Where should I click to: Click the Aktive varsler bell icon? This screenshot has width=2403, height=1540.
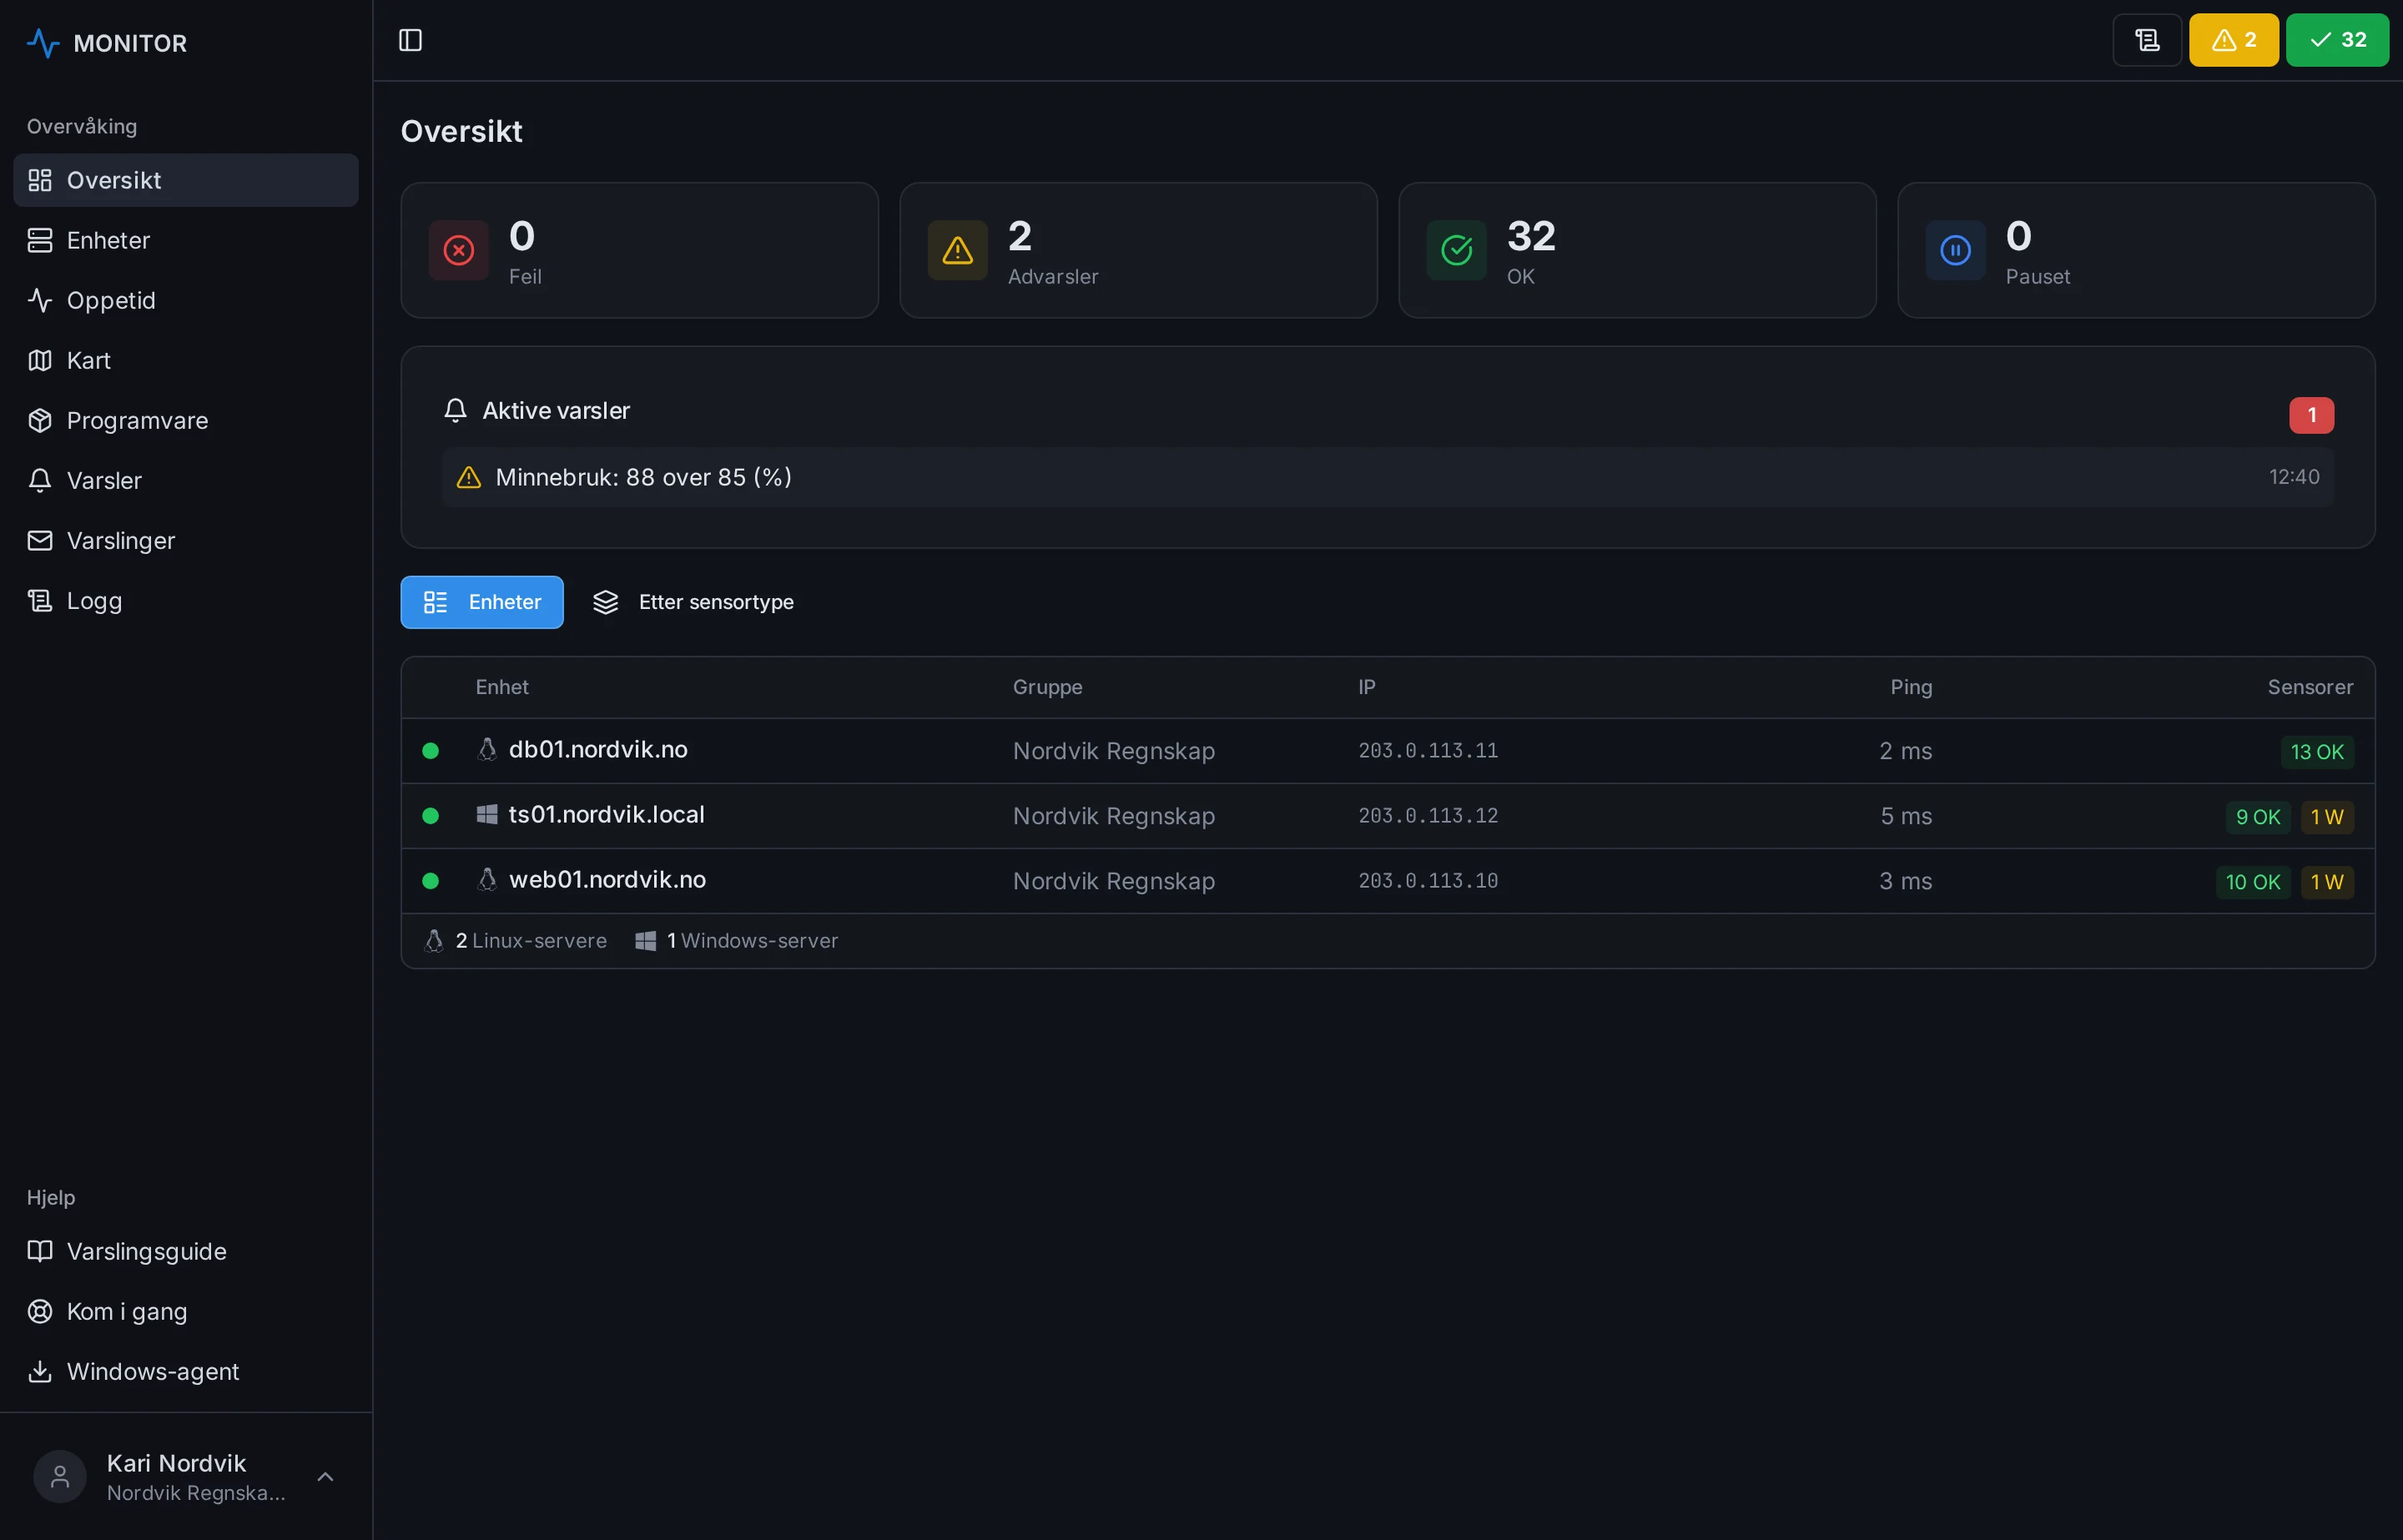pos(455,410)
